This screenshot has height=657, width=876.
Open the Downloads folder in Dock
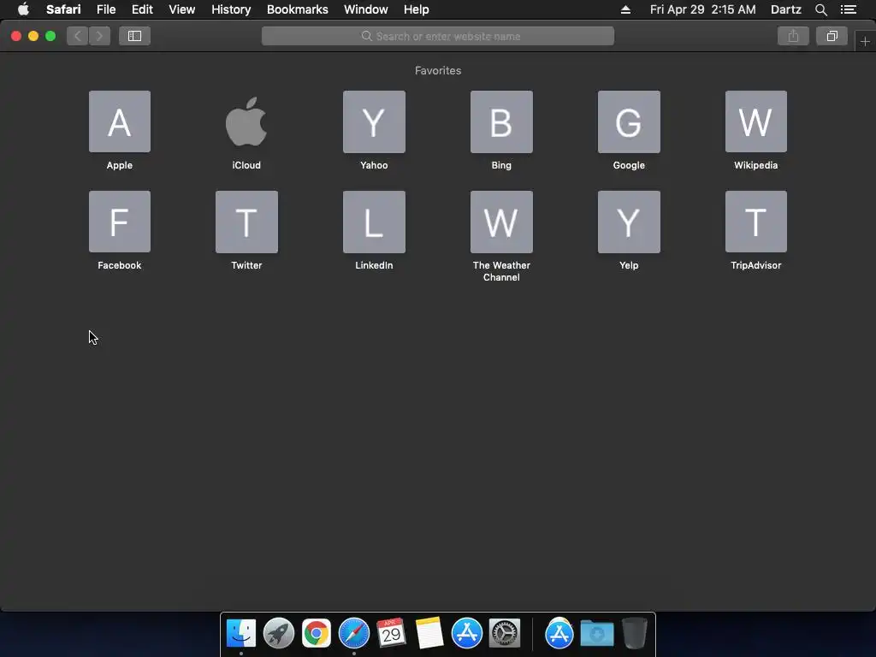point(596,633)
